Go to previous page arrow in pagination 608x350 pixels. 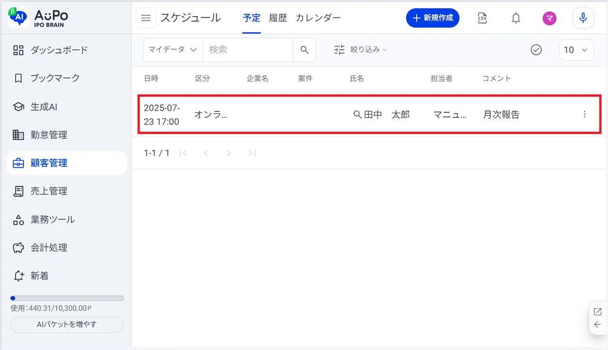pos(206,153)
